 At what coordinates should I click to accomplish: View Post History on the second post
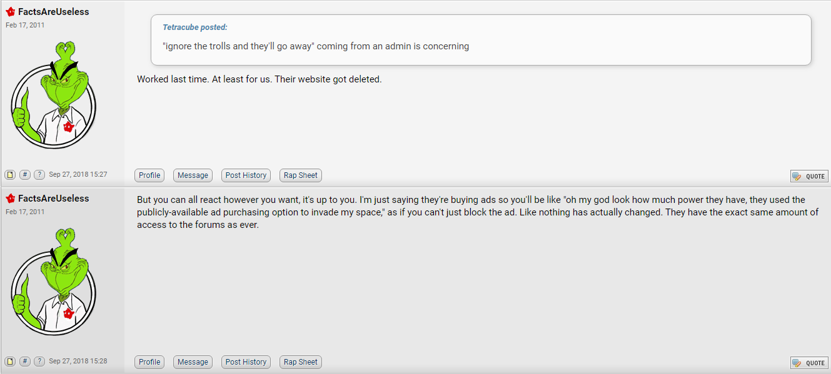tap(246, 362)
